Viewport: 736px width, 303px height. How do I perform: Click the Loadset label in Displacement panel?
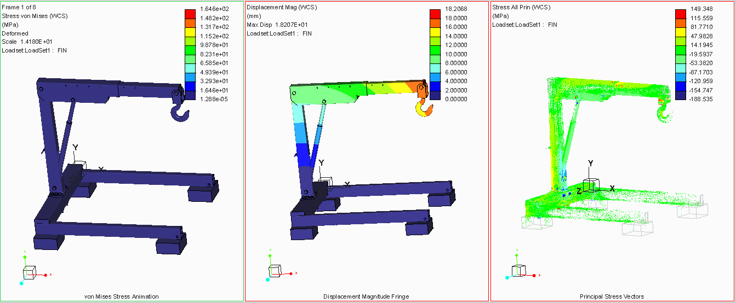(x=279, y=33)
